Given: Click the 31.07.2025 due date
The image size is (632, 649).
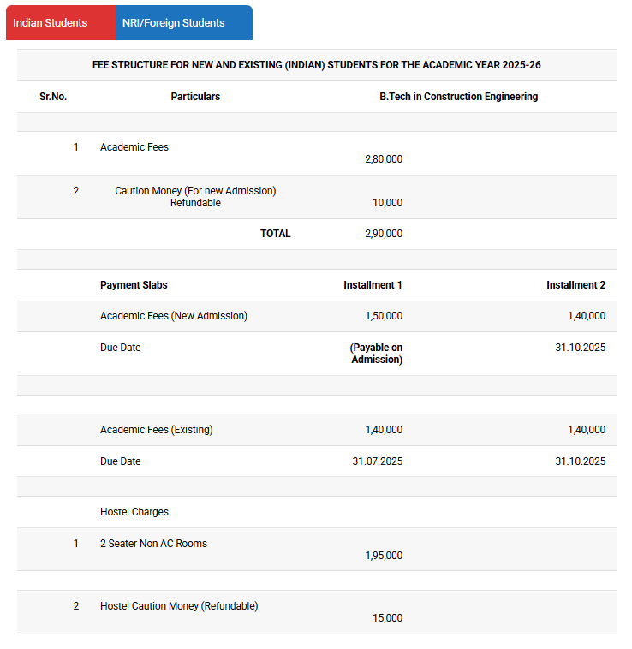Looking at the screenshot, I should [x=377, y=461].
